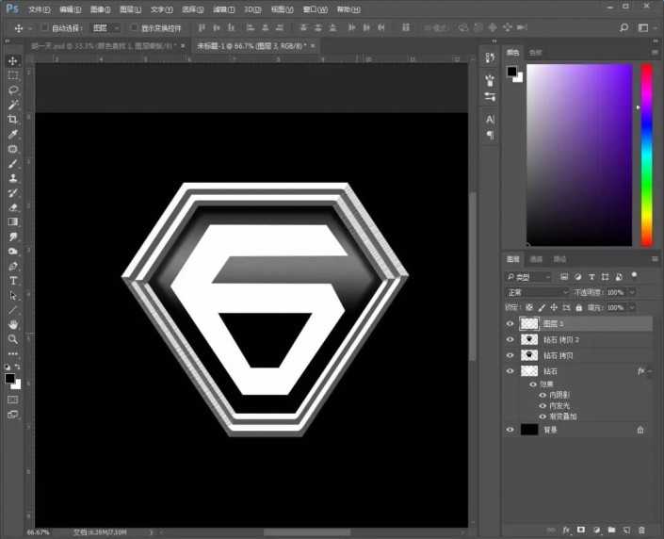
Task: Open the blend mode 正常 dropdown
Action: (x=537, y=292)
